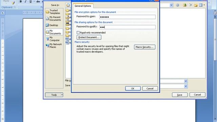Viewport: 217px width, 122px height.
Task: Expand the Save as type dropdown arrow
Action: point(186,86)
